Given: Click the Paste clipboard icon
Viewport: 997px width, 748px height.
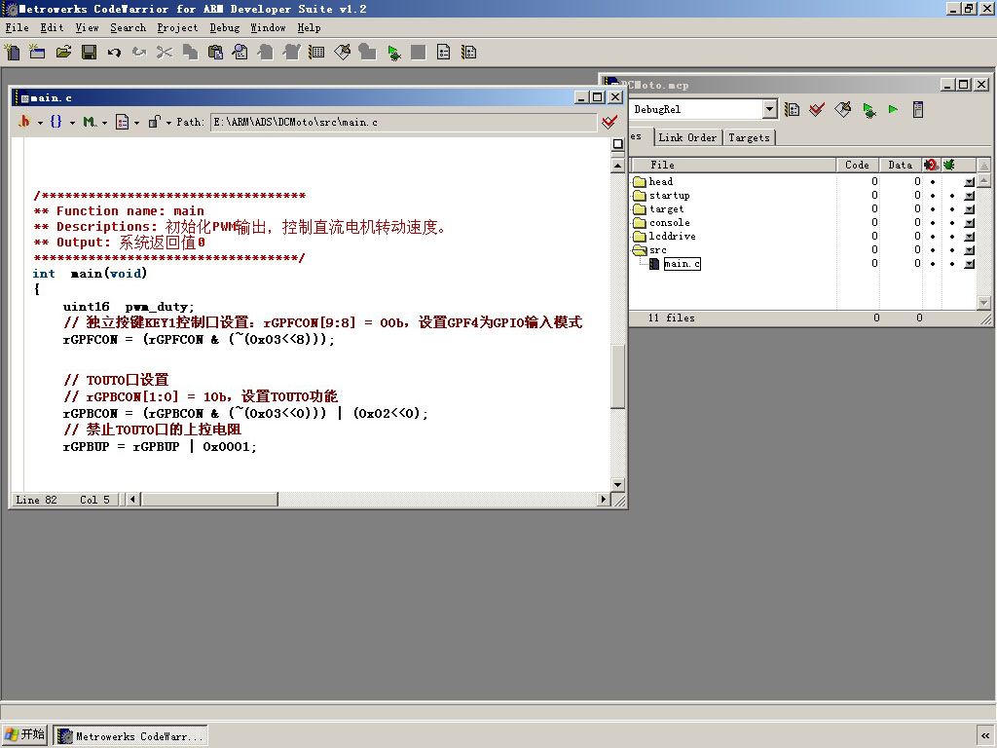Looking at the screenshot, I should click(215, 53).
